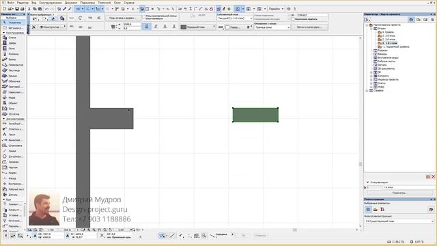Viewport: 437px width, 246px height.
Task: Click the horizontal scrollbar thumb of the drawing
Action: click(x=294, y=230)
